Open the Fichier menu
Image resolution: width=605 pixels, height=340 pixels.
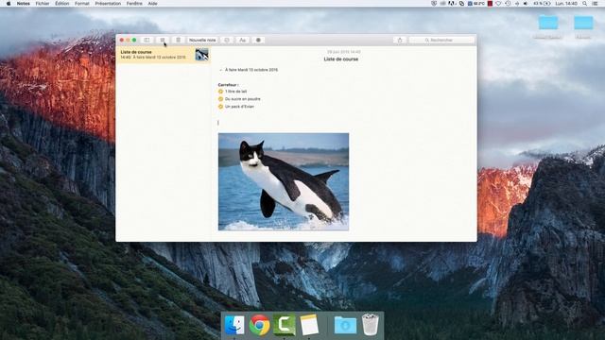43,4
